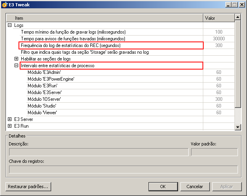Click the Cancelar button

(195, 187)
